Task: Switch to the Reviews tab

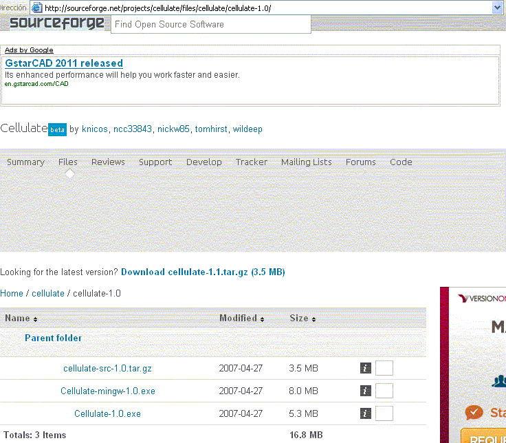Action: (108, 162)
